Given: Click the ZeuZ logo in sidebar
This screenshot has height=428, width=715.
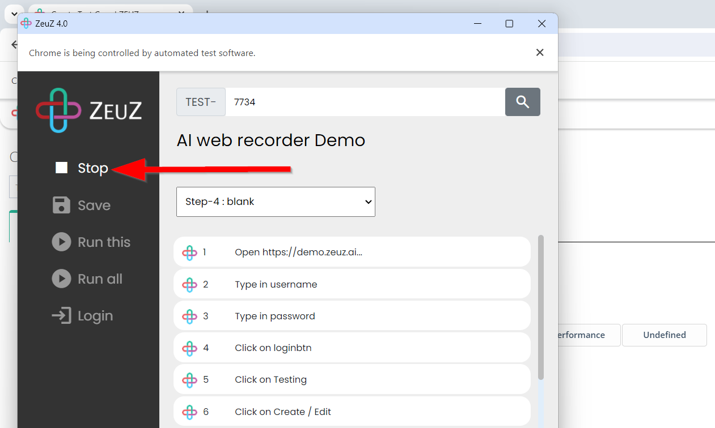Looking at the screenshot, I should point(89,110).
